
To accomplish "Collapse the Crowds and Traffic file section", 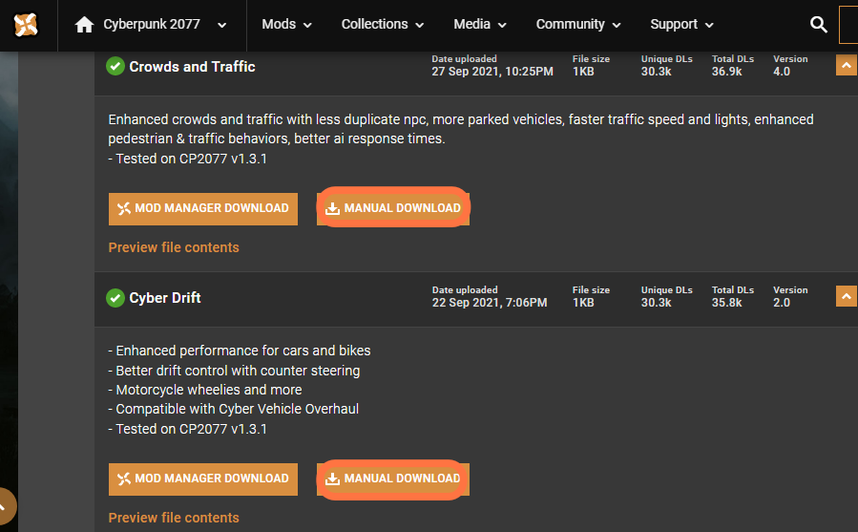I will click(x=847, y=66).
